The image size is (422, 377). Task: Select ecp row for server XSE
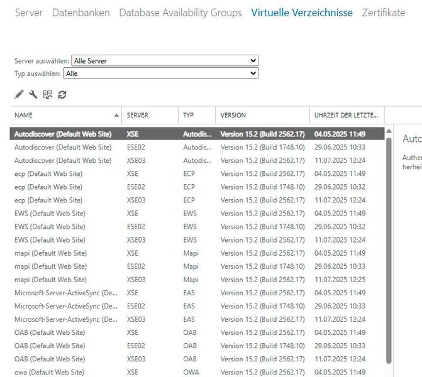click(x=197, y=173)
